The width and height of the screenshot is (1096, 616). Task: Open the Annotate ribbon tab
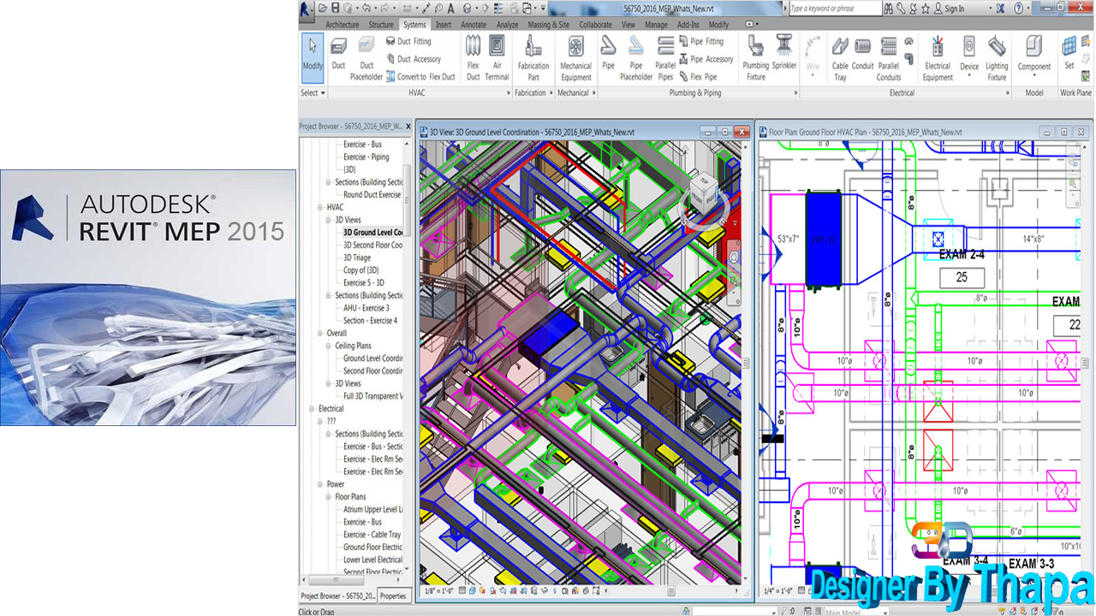pyautogui.click(x=474, y=25)
